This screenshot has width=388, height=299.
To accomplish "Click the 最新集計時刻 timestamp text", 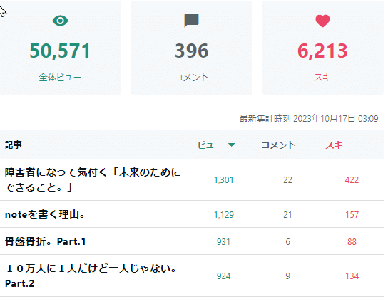I will [309, 119].
